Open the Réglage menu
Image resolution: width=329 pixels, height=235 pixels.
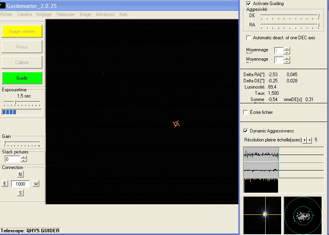point(44,14)
